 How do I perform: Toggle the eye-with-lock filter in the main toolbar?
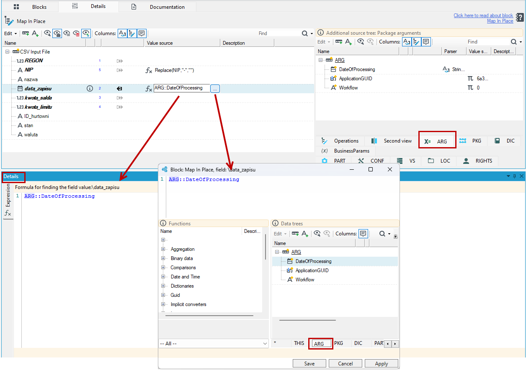pos(57,33)
